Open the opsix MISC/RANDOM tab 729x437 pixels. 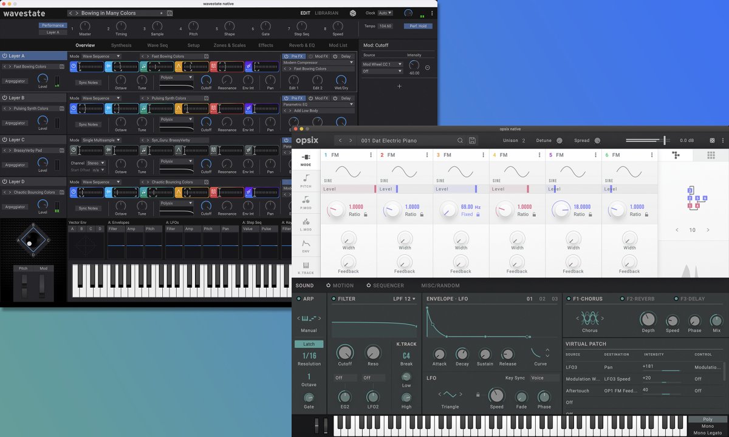pyautogui.click(x=440, y=285)
